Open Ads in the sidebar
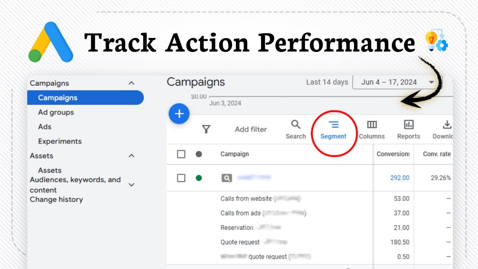 point(45,127)
